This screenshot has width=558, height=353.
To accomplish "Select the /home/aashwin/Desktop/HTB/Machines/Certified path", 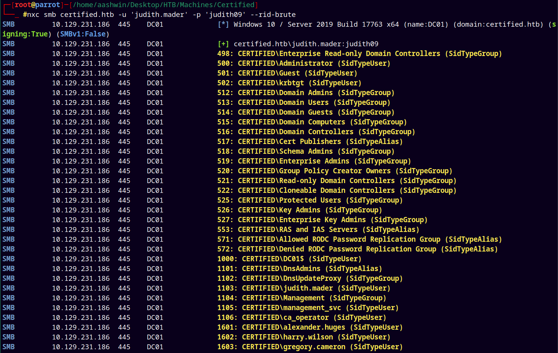I will tap(163, 5).
